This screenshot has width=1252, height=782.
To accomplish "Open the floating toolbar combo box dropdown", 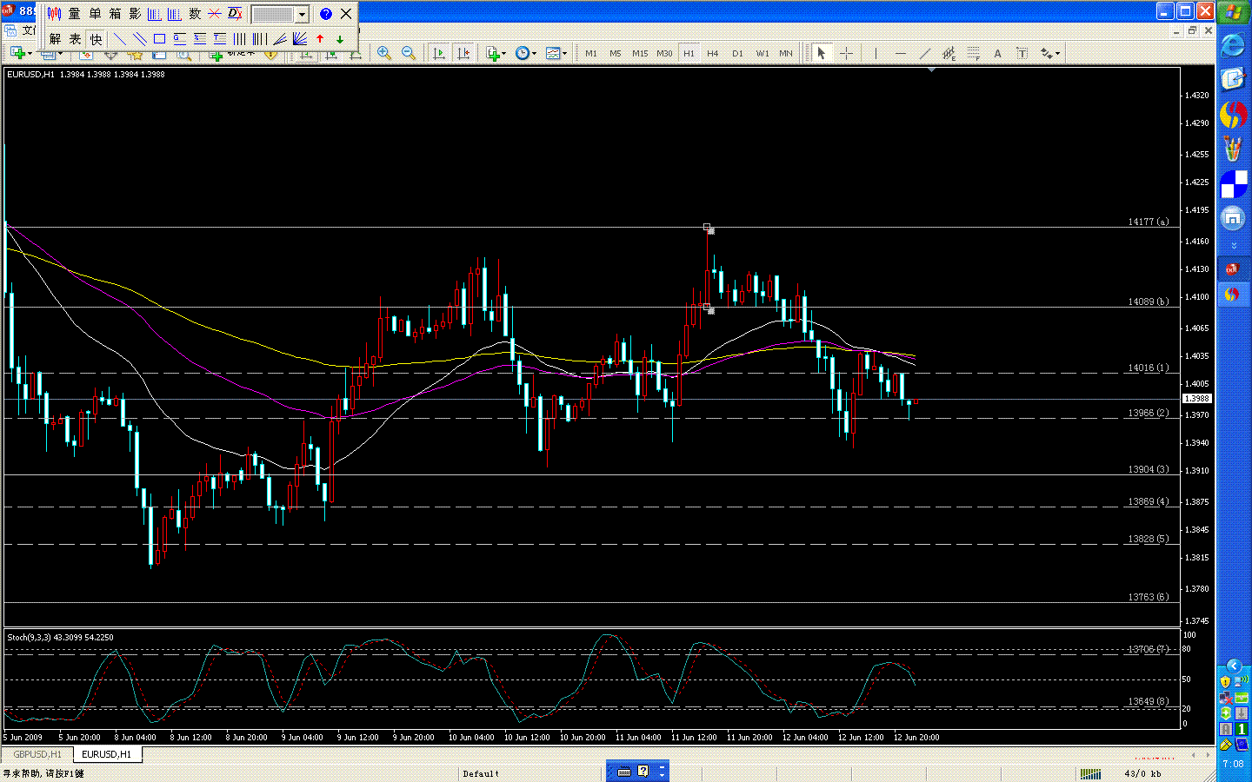I will click(302, 15).
